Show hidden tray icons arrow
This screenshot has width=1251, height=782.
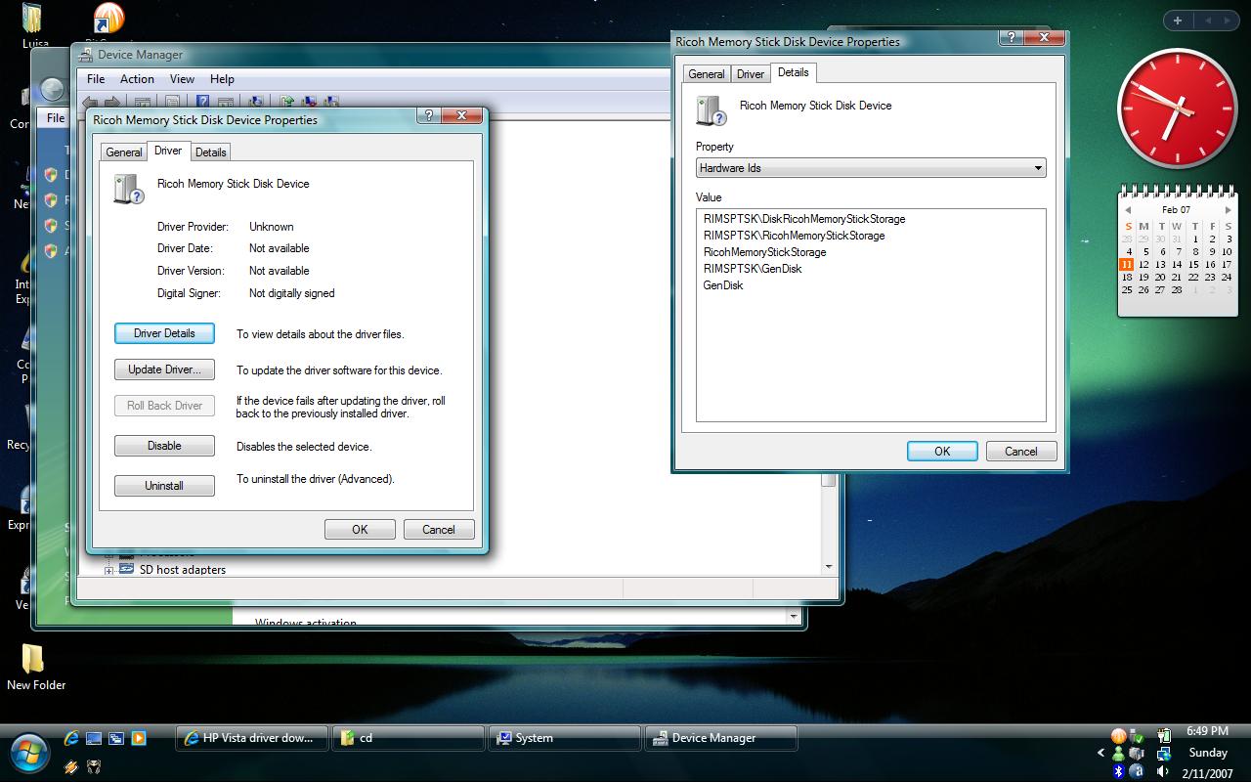[1100, 753]
